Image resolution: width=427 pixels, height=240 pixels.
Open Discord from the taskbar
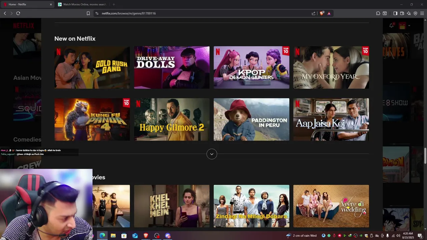pos(168,236)
